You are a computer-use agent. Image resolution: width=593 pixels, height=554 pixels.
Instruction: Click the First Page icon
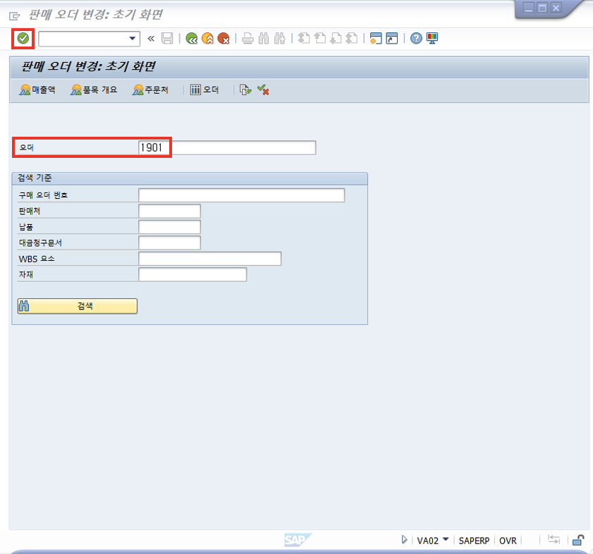[x=304, y=38]
